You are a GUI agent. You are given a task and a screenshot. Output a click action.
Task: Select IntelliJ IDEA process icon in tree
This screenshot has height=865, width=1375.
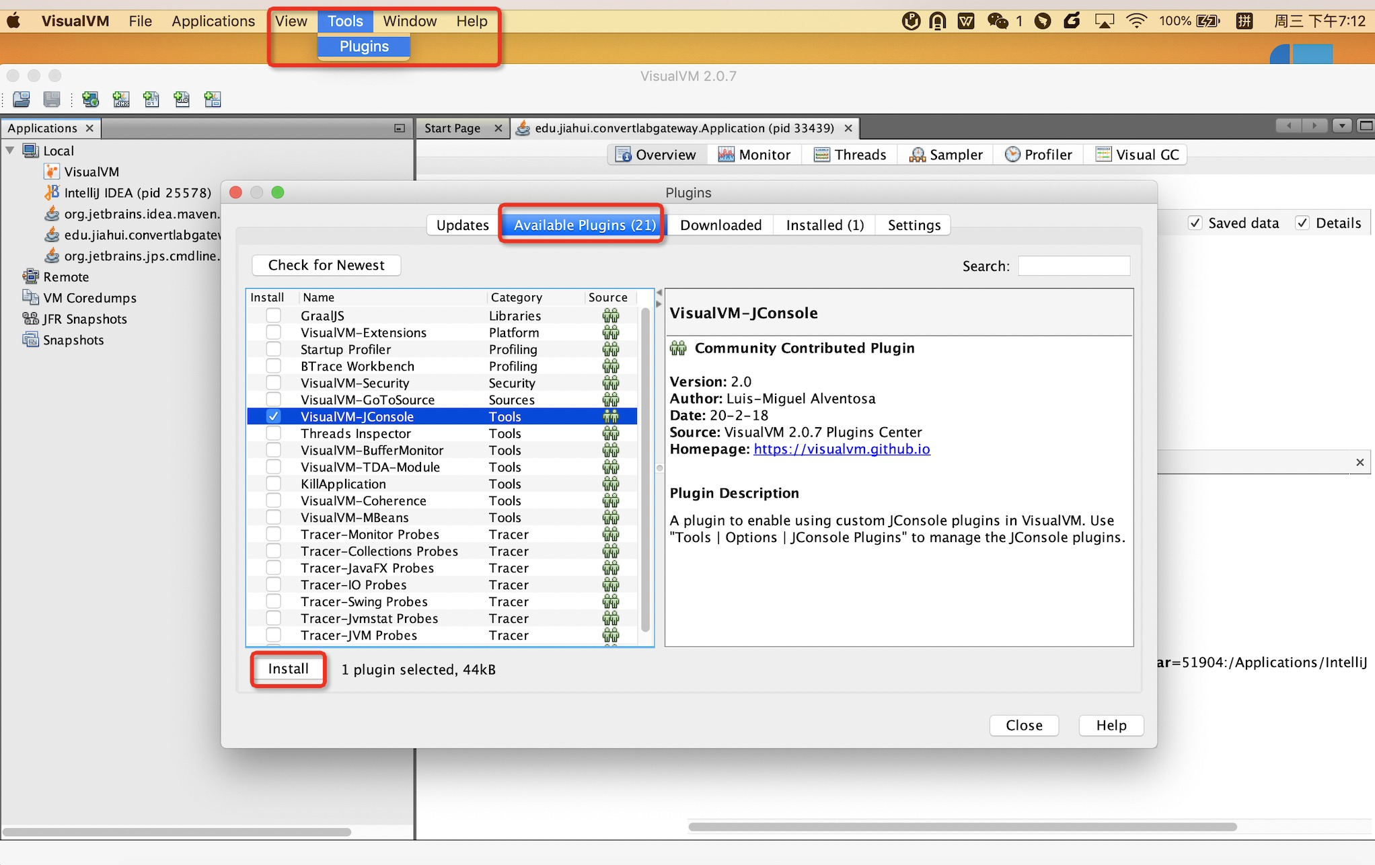[52, 193]
